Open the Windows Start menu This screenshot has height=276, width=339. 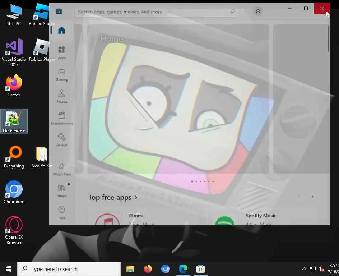[8, 269]
